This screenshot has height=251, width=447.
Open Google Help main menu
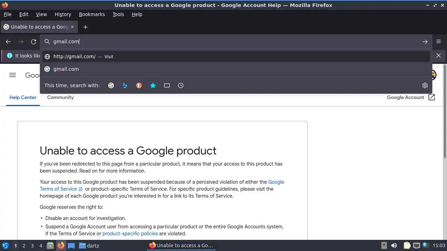click(13, 75)
